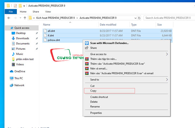The width and height of the screenshot is (195, 128).
Task: Open Properties from the context menu
Action: (x=126, y=113)
